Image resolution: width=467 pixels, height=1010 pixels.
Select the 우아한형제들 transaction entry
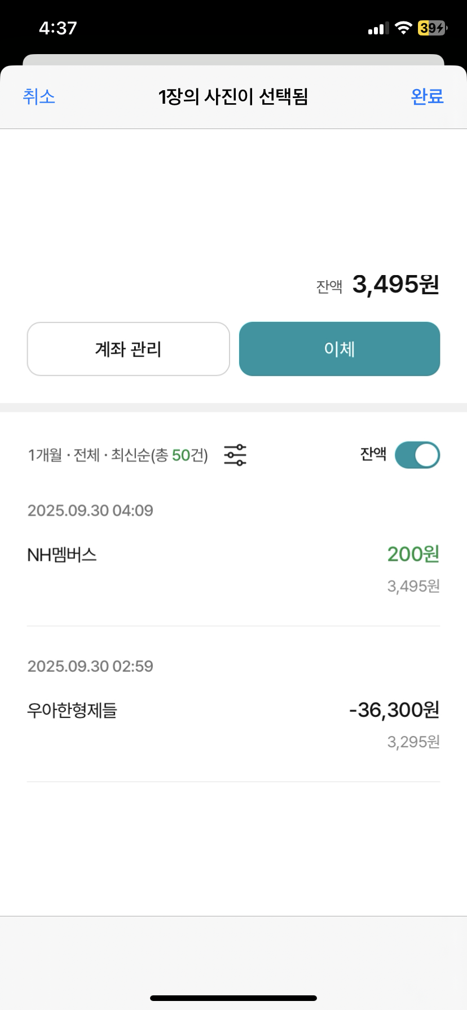click(72, 710)
